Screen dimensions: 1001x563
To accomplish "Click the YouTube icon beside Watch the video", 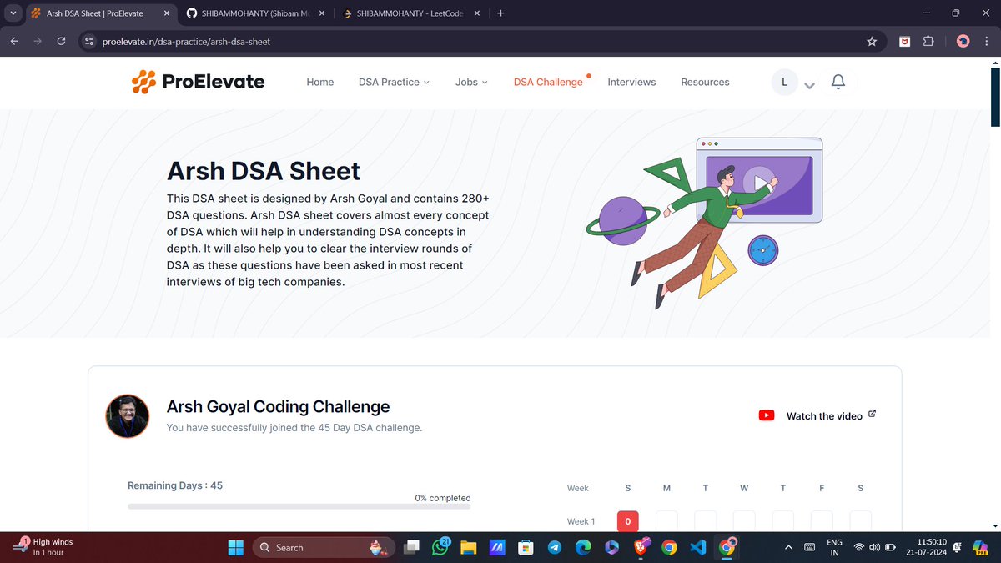I will point(767,415).
